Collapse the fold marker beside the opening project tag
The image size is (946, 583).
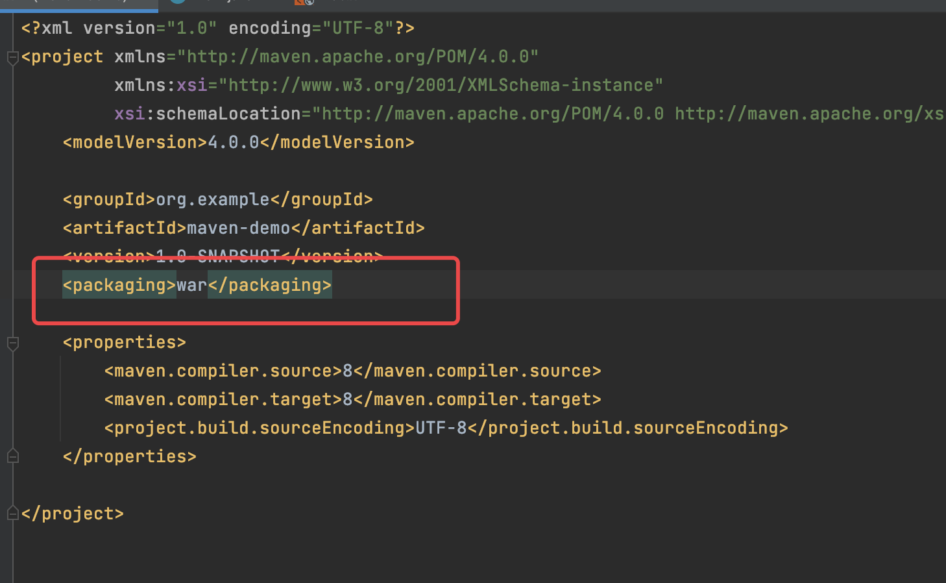point(12,58)
